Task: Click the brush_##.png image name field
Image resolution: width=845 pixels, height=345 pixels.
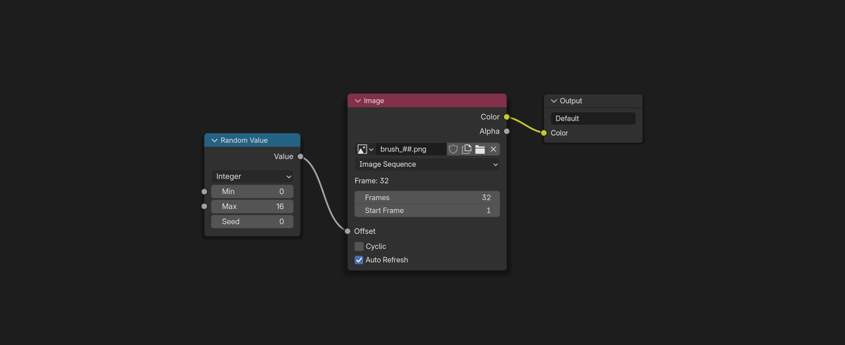Action: [x=411, y=149]
